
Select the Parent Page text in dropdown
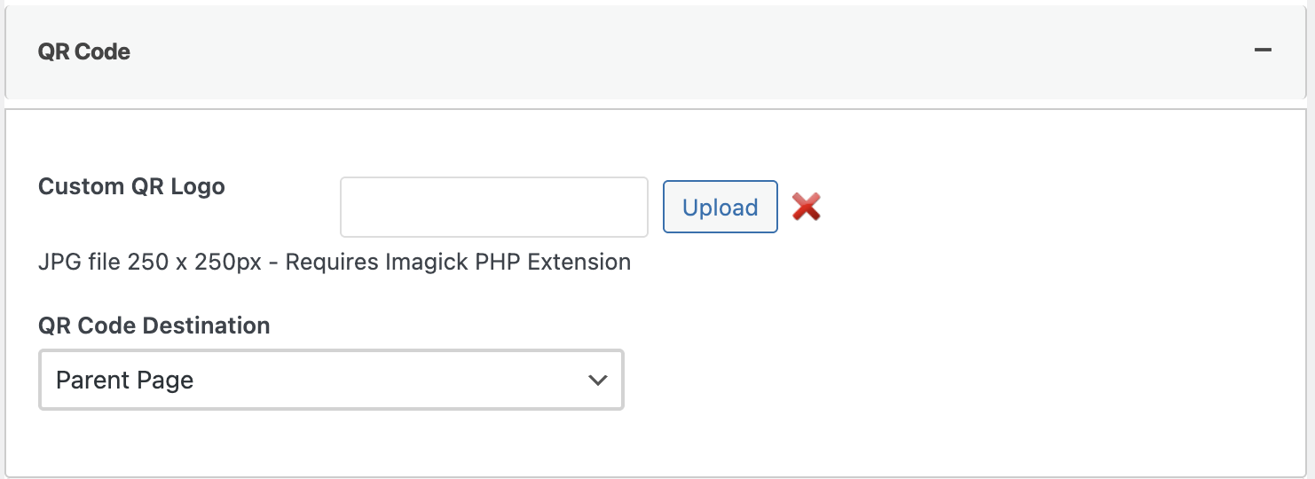click(x=125, y=380)
